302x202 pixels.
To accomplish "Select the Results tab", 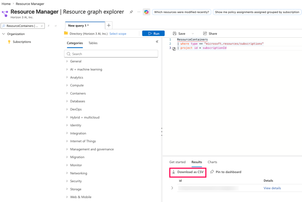I will [197, 162].
